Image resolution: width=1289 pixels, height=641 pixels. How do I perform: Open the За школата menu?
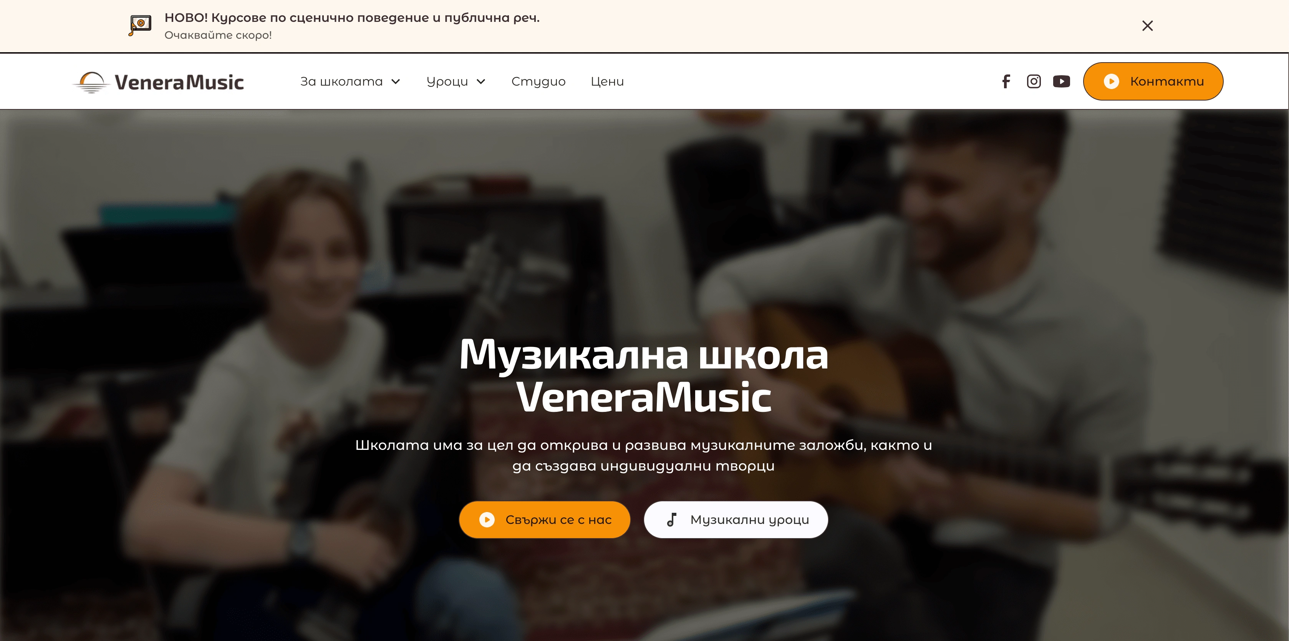click(x=350, y=81)
